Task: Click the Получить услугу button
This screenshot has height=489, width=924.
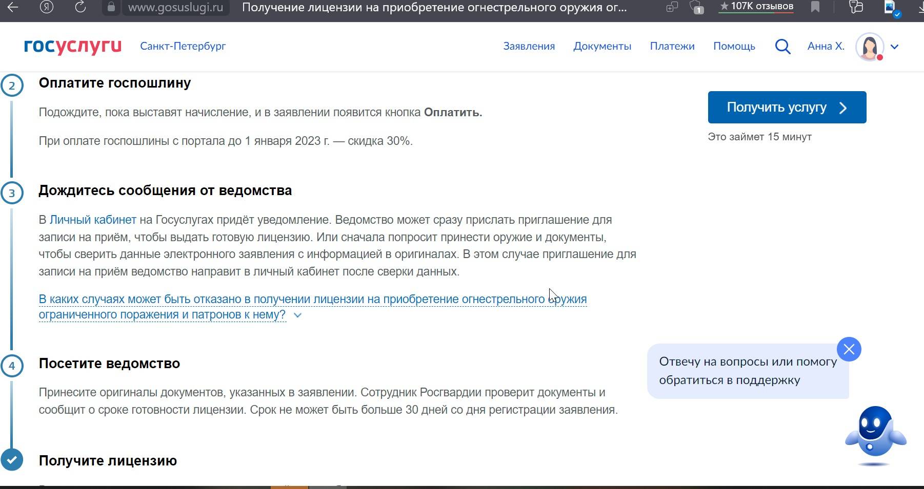Action: pos(787,107)
